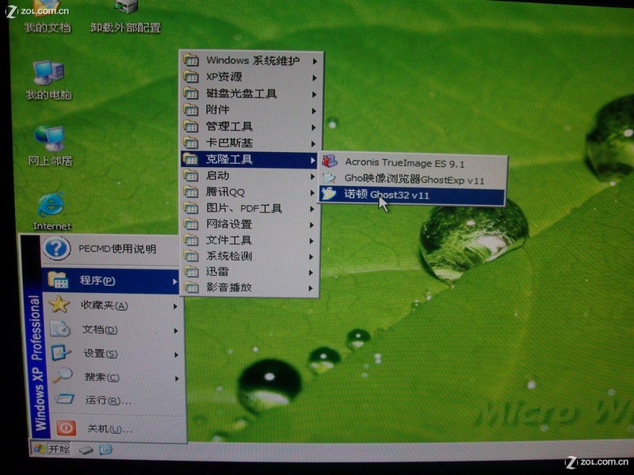The height and width of the screenshot is (475, 634).
Task: Click the blue quick launch icon in taskbar
Action: [105, 450]
